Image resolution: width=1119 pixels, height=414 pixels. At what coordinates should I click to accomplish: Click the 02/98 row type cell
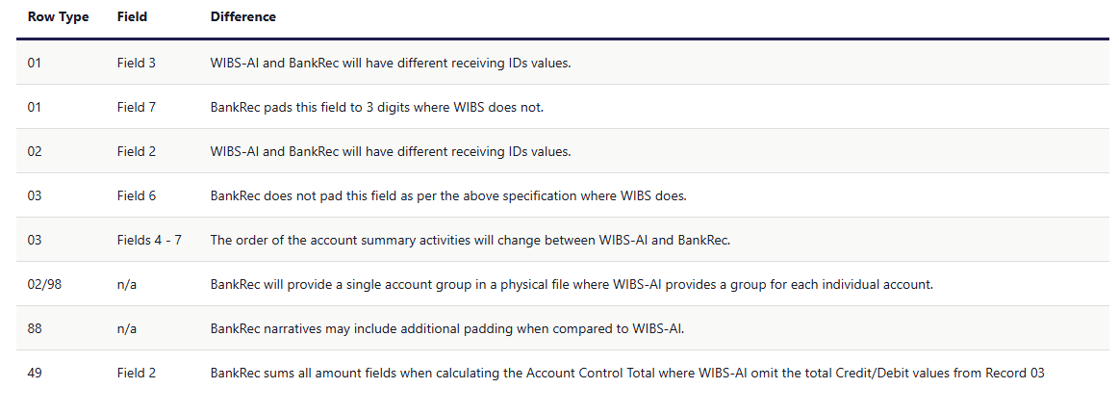[x=45, y=284]
